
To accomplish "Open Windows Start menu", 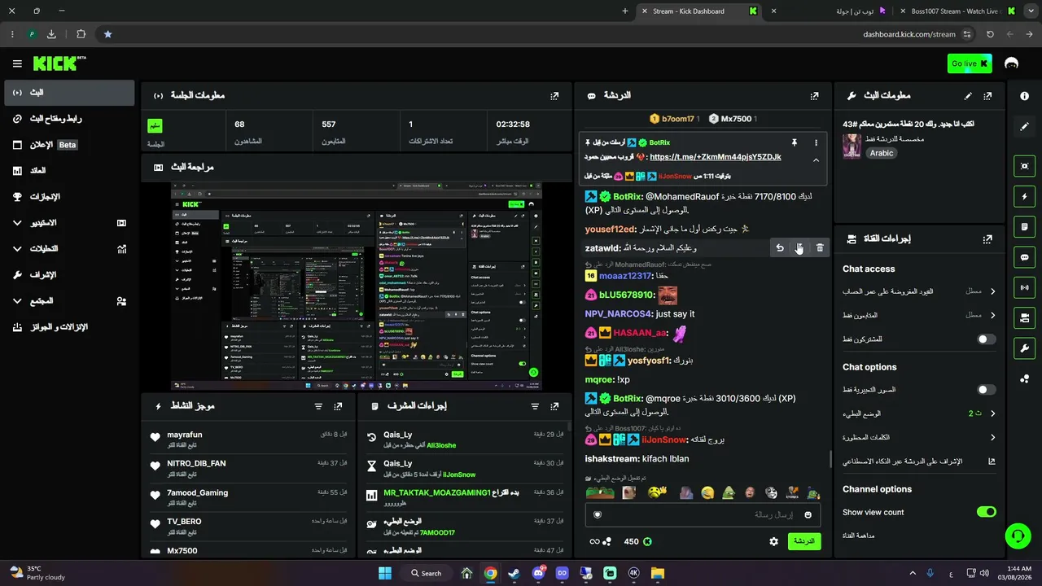I will click(385, 573).
